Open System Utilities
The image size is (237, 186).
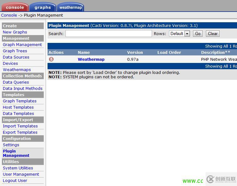point(18,168)
